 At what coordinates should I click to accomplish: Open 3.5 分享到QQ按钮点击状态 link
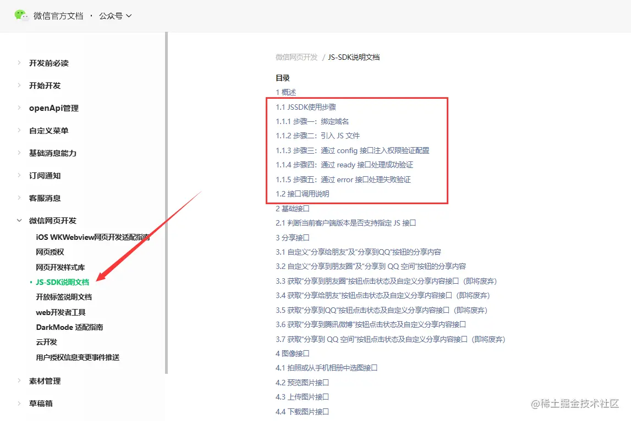tap(381, 310)
